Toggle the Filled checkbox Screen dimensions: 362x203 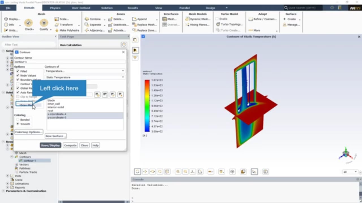click(18, 71)
